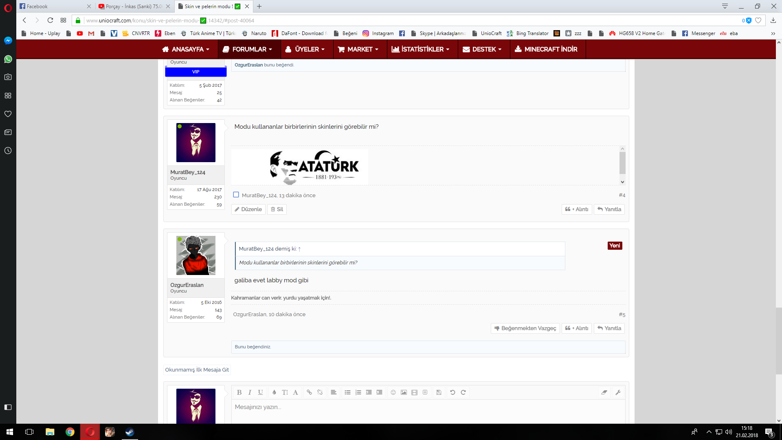Image resolution: width=782 pixels, height=440 pixels.
Task: Click the Sil button on post #4
Action: [x=277, y=209]
